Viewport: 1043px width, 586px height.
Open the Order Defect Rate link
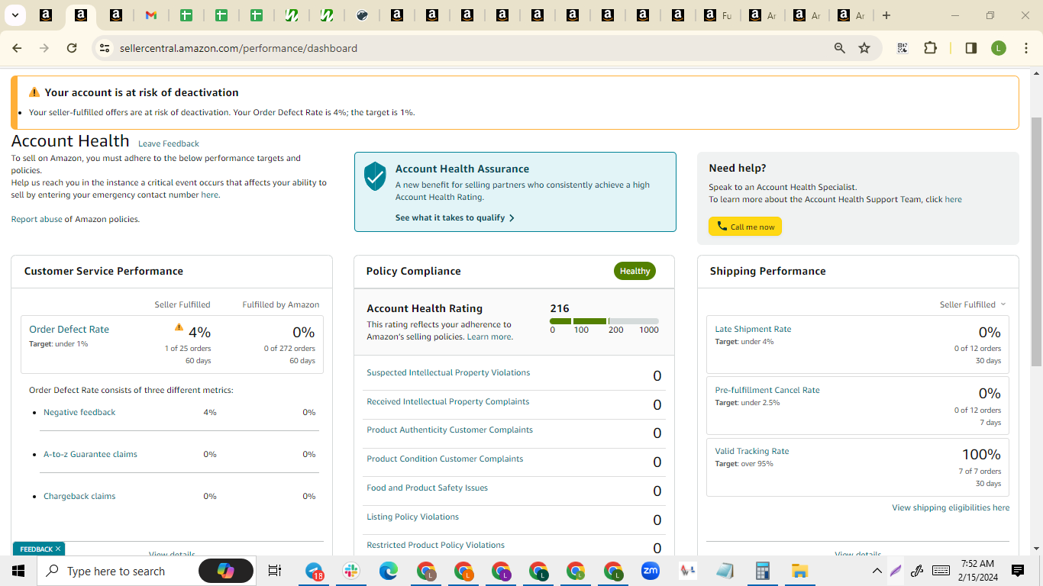click(69, 329)
